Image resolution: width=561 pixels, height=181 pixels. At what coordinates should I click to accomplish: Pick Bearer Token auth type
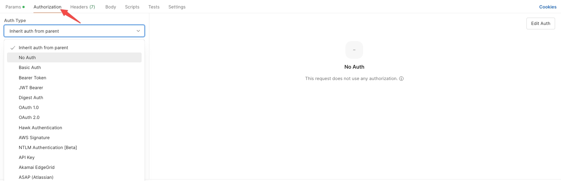click(74, 78)
